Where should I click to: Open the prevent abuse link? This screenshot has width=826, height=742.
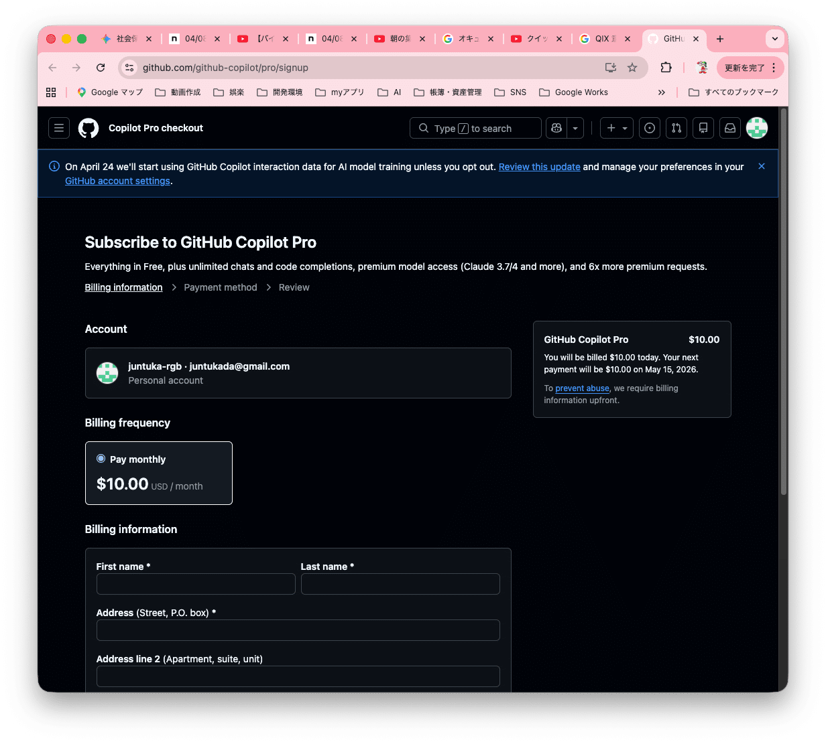tap(582, 388)
